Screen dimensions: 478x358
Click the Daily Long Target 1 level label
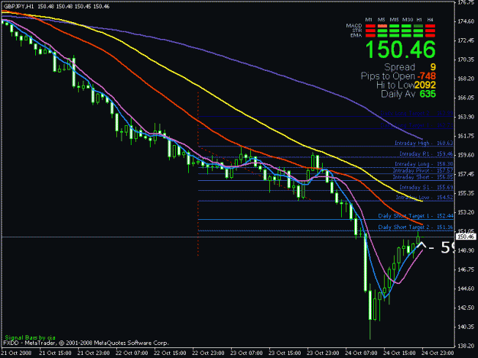[x=417, y=125]
